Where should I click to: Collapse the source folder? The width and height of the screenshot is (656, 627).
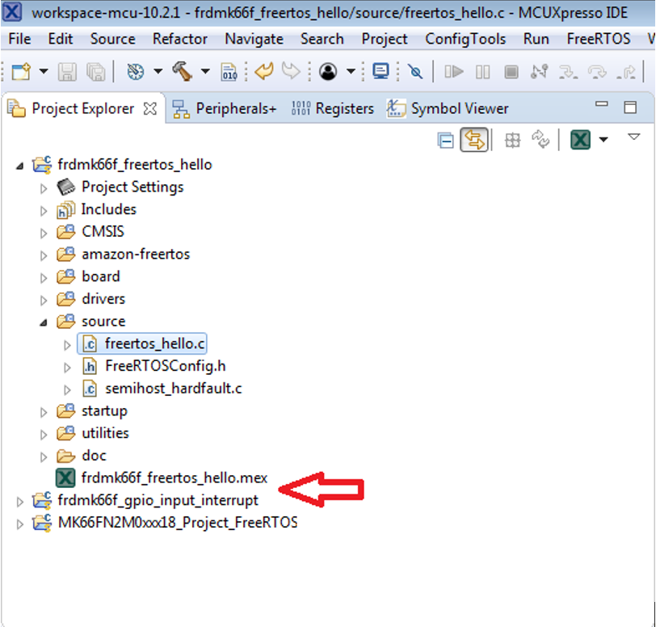click(44, 322)
